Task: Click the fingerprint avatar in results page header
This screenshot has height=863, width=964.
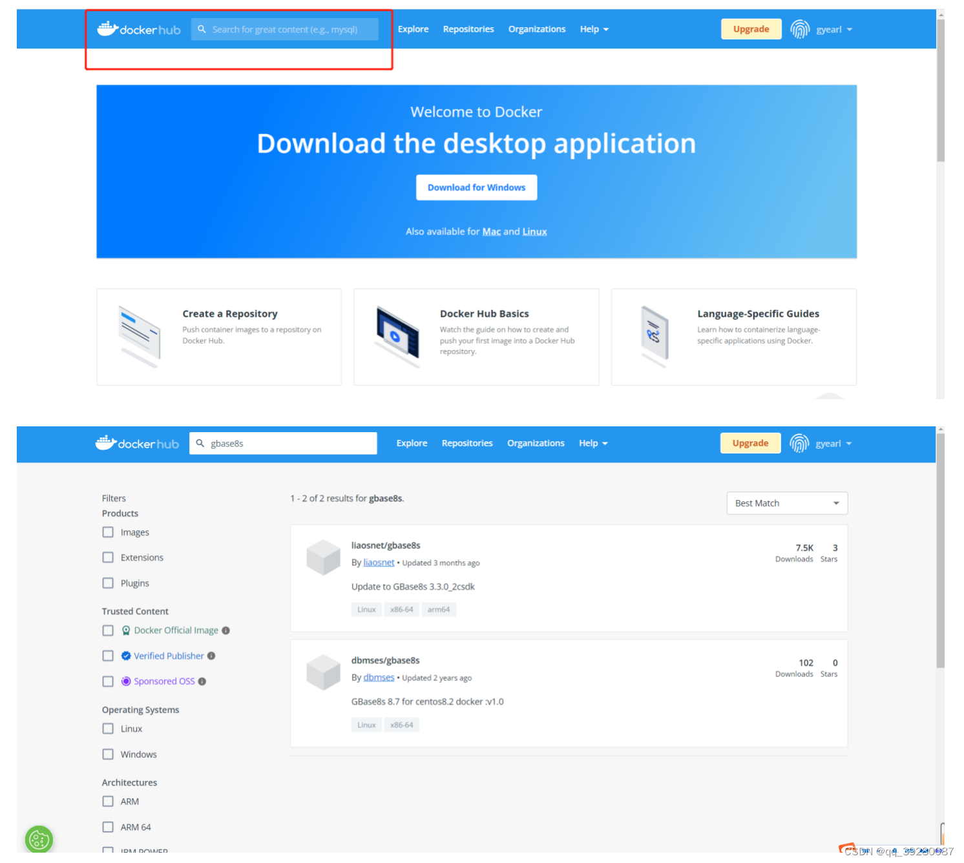Action: point(799,443)
